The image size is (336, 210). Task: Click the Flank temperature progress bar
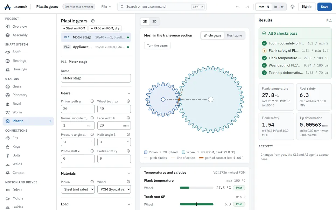(x=196, y=188)
